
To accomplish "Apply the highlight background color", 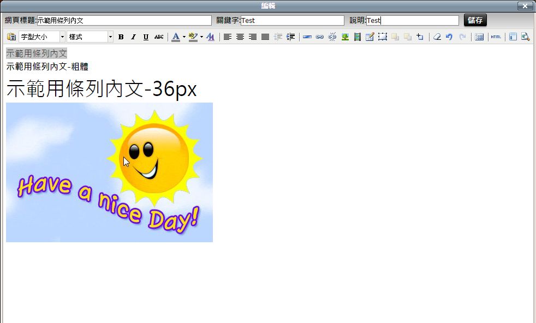I will click(x=192, y=37).
